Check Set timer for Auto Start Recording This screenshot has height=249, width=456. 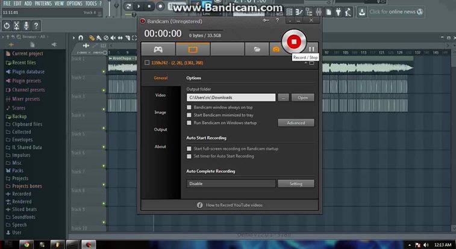189,156
